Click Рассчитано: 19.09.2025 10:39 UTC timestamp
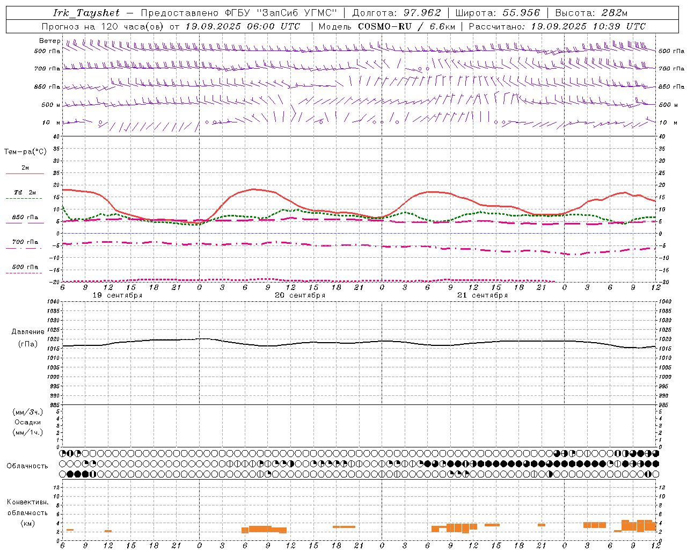Screen dimensions: 687x550 tap(557, 26)
